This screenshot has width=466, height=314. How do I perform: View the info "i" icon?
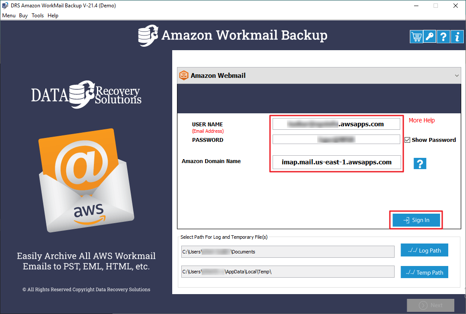tap(457, 36)
